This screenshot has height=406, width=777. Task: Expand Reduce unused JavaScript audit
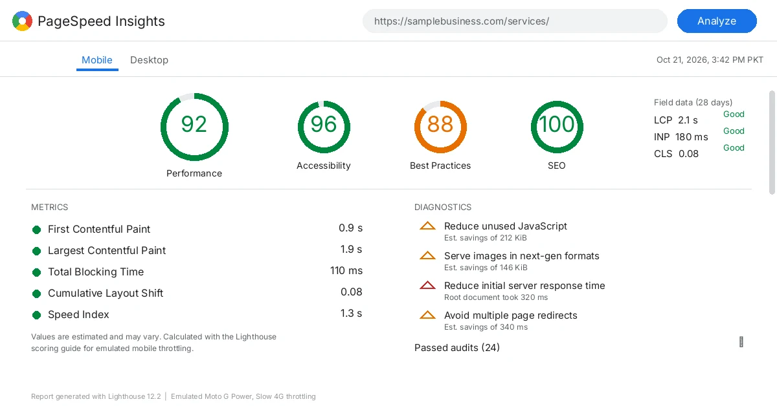(x=505, y=226)
